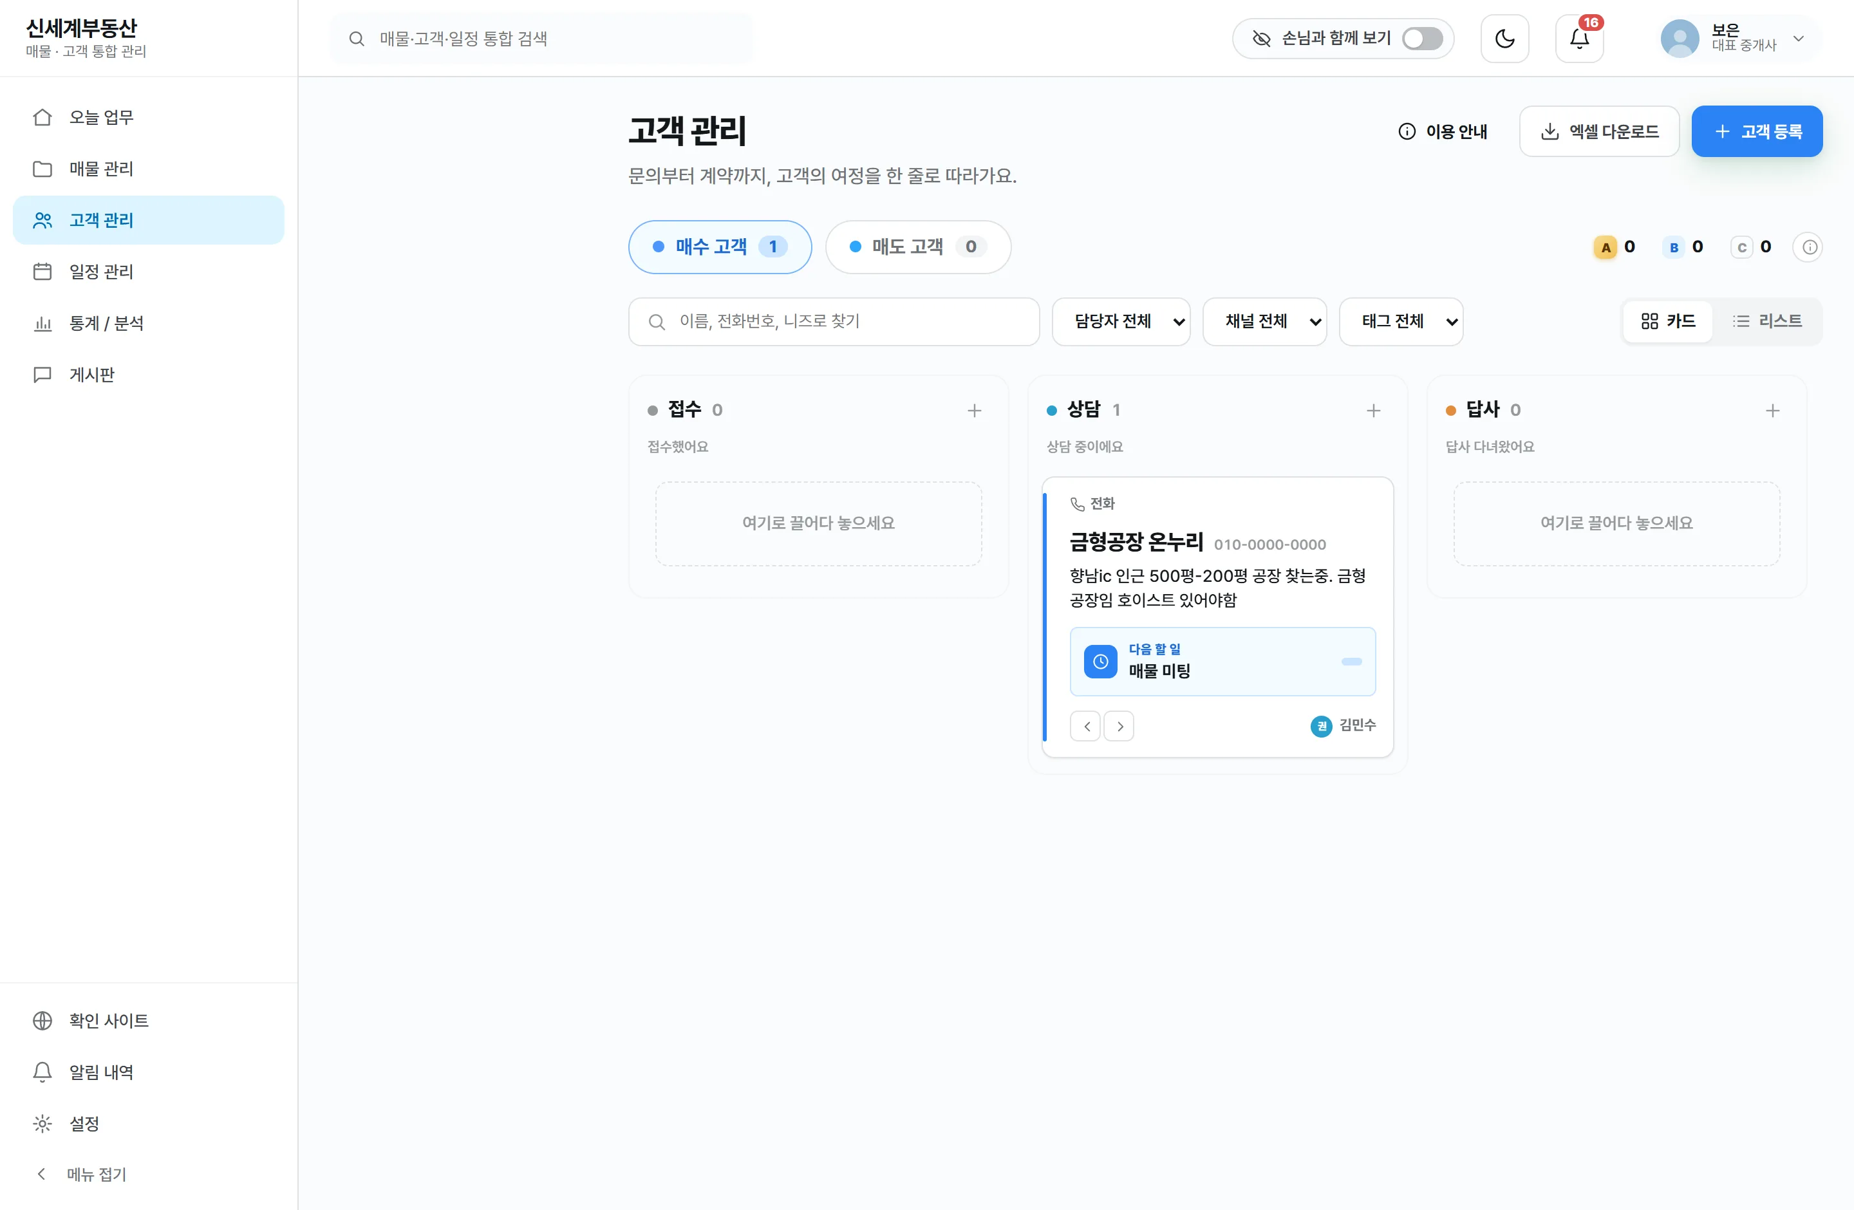Focus 이름, 전화번호, 니즈로 찾기 field

coord(834,321)
